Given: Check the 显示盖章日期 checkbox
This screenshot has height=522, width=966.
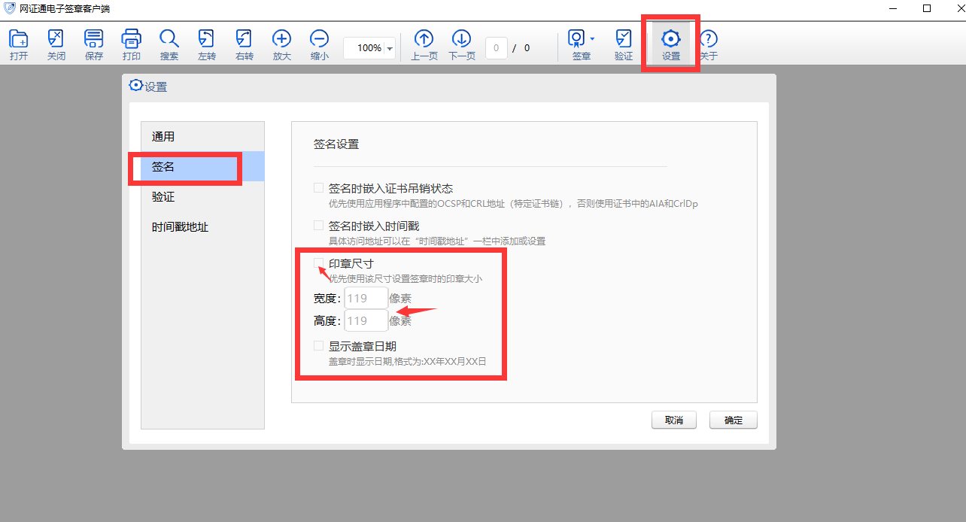Looking at the screenshot, I should click(x=319, y=346).
